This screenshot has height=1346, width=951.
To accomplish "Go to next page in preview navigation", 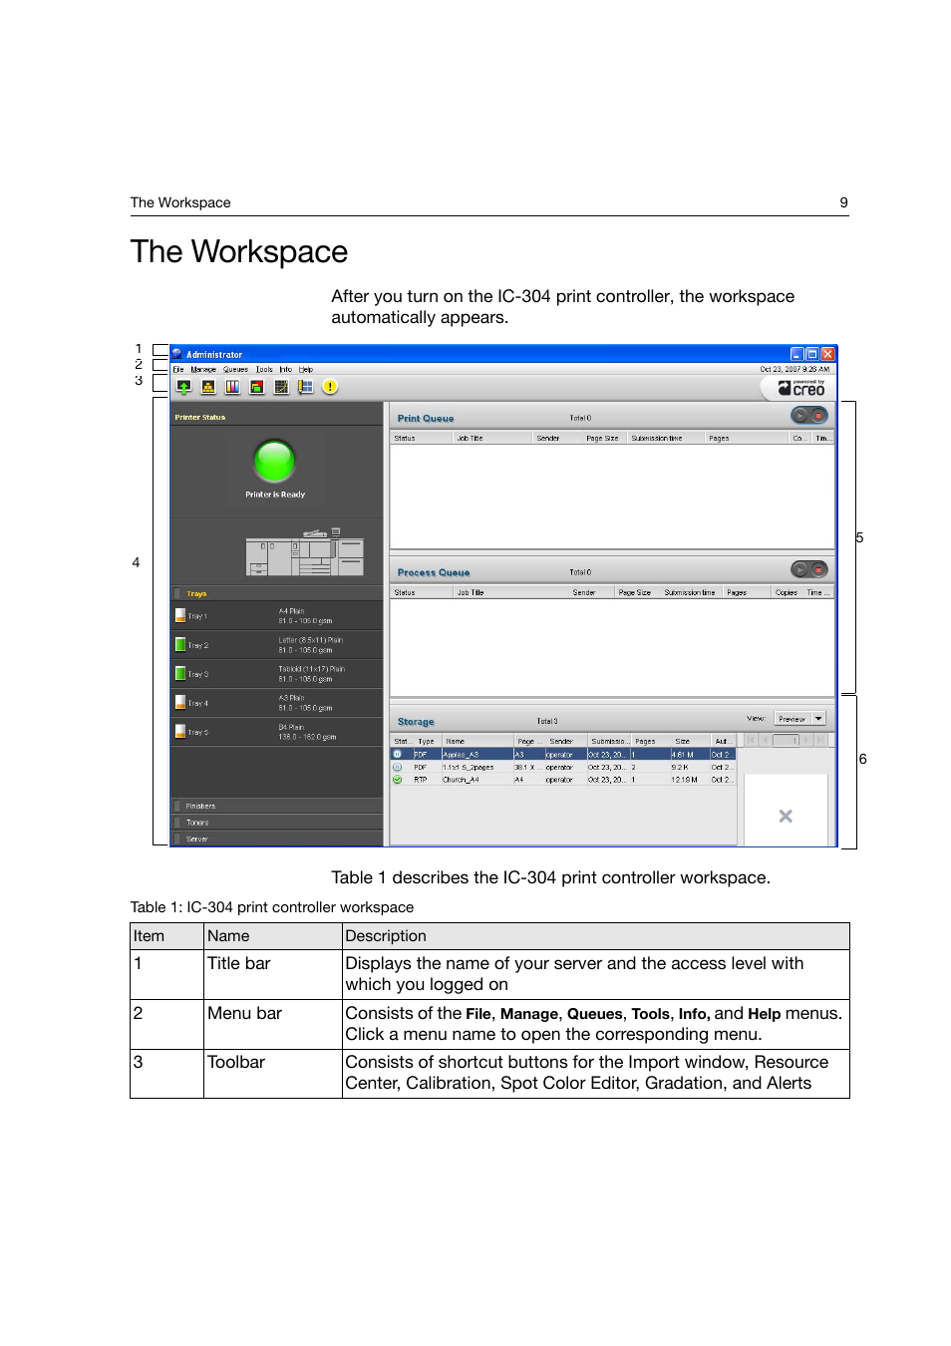I will pos(807,740).
